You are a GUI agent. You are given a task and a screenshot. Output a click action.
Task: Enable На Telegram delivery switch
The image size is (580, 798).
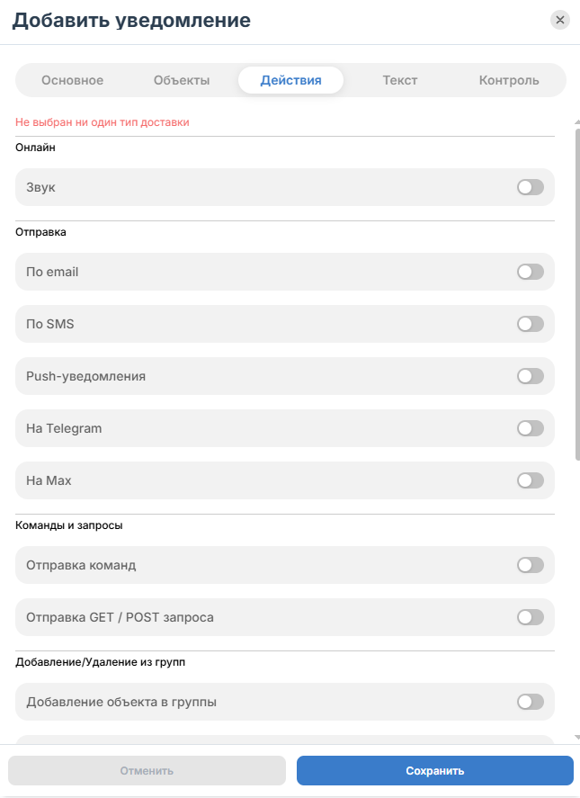(x=531, y=428)
